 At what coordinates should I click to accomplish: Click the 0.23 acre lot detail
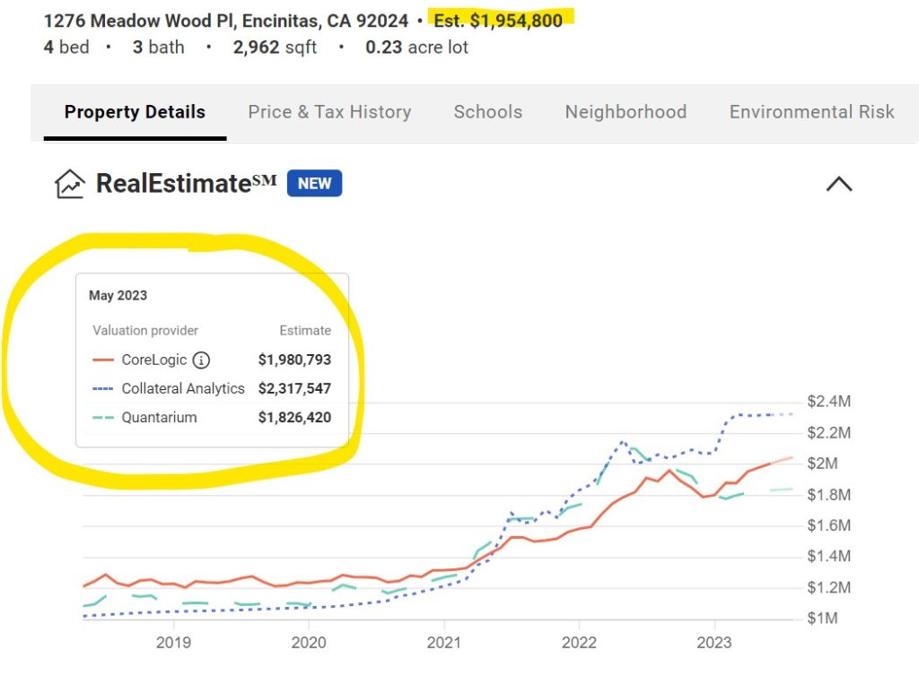(x=416, y=47)
